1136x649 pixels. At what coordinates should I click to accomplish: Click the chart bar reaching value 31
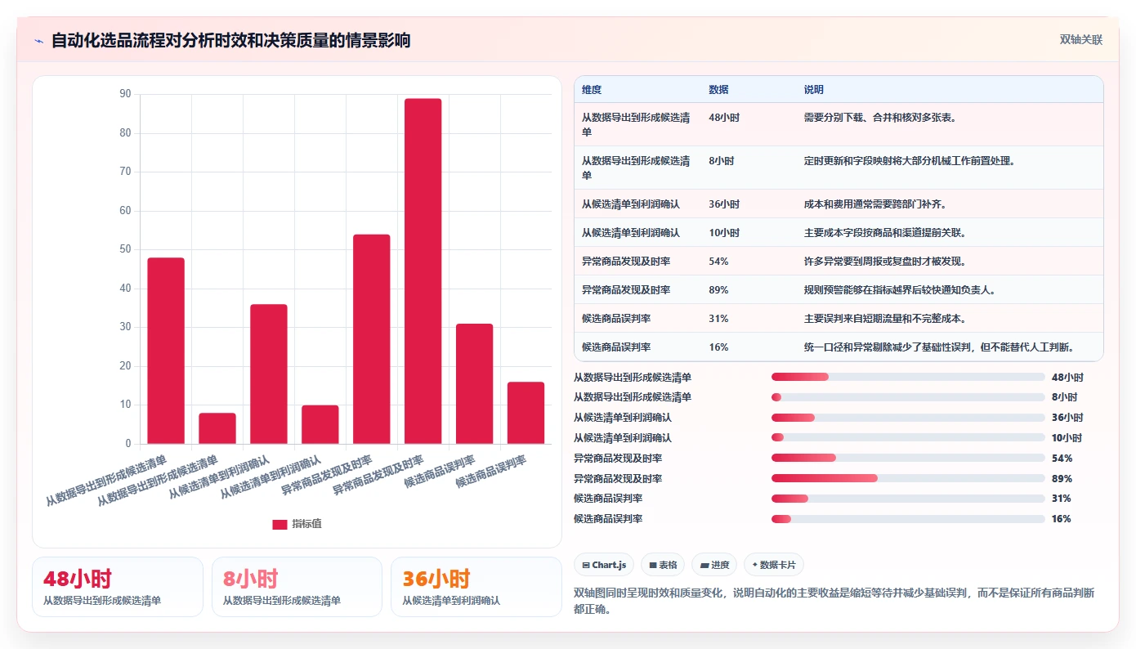pyautogui.click(x=474, y=384)
